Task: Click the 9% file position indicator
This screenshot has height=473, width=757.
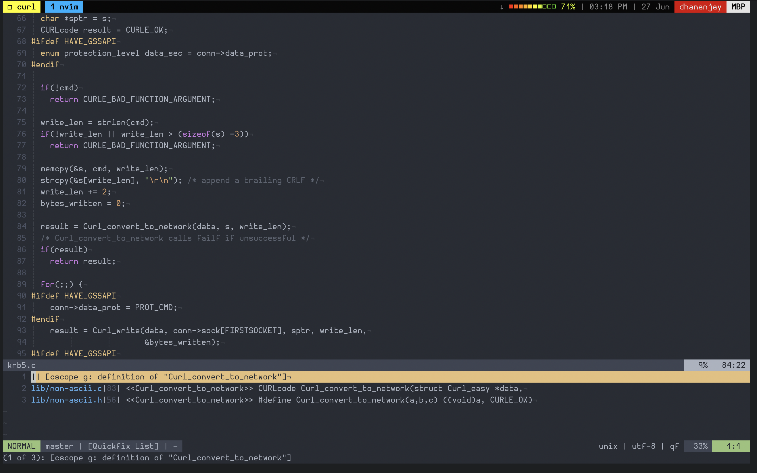Action: click(703, 364)
